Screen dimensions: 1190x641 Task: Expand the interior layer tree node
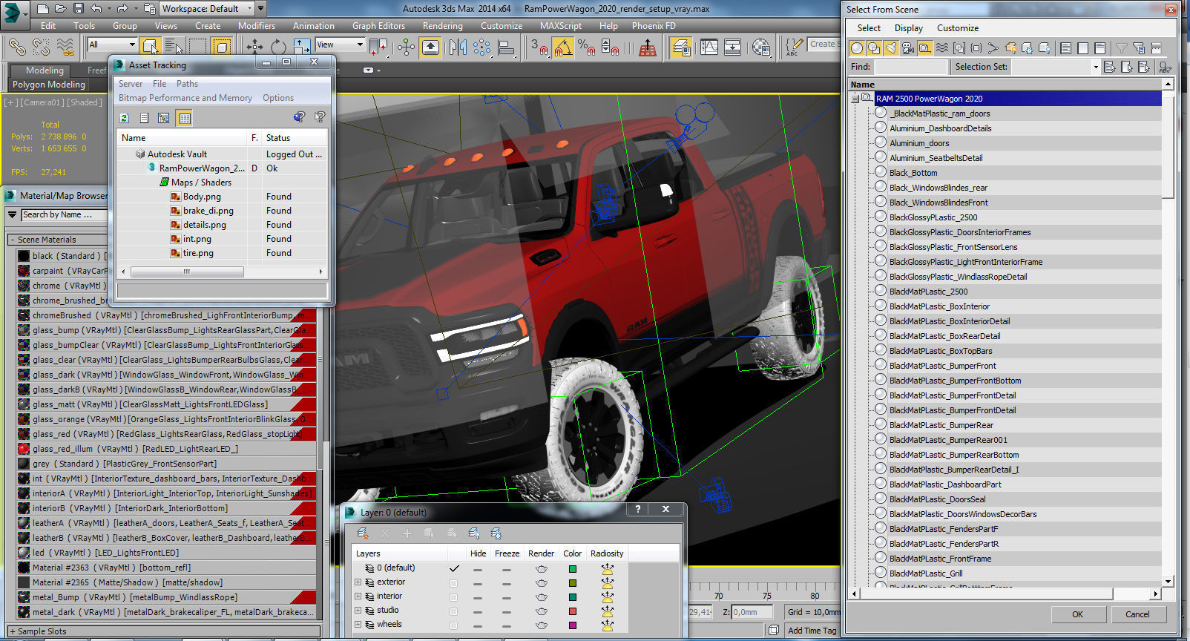358,596
